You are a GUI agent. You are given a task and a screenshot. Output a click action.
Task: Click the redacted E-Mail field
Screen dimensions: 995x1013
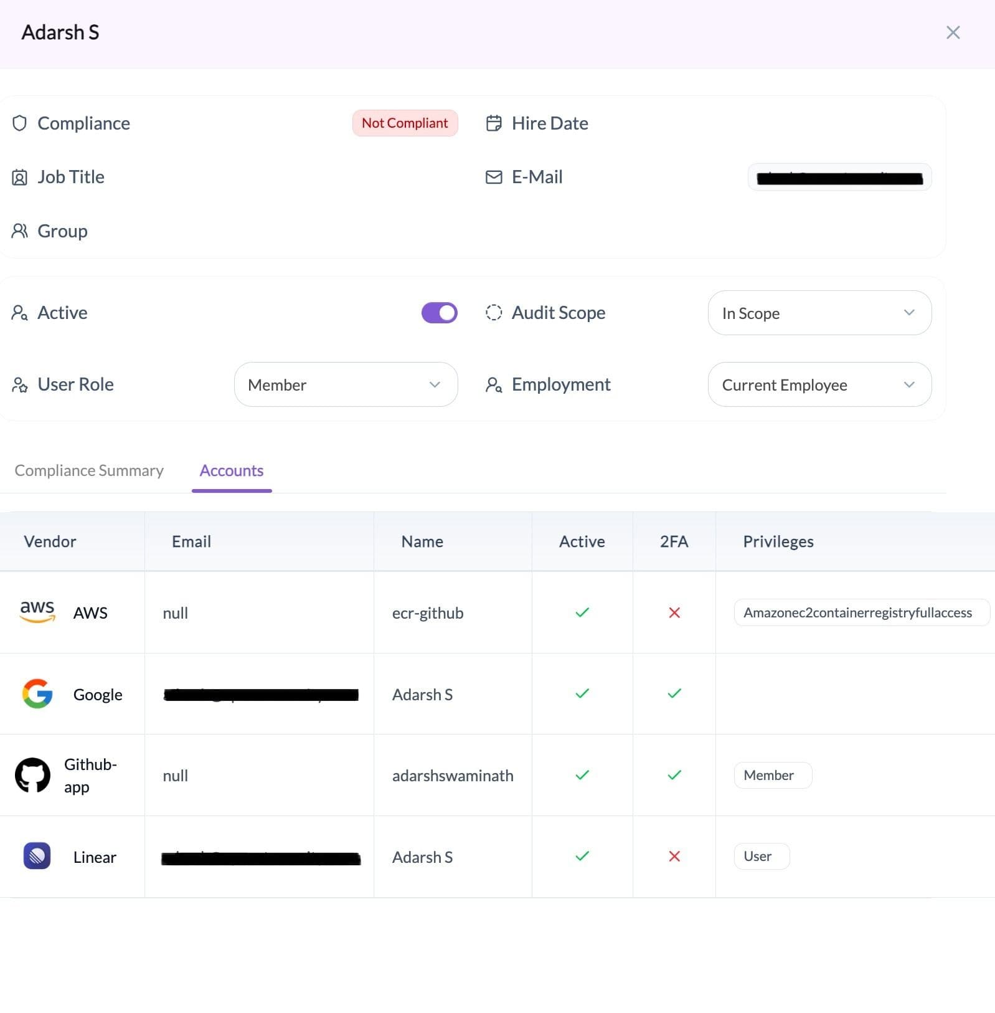pyautogui.click(x=839, y=178)
